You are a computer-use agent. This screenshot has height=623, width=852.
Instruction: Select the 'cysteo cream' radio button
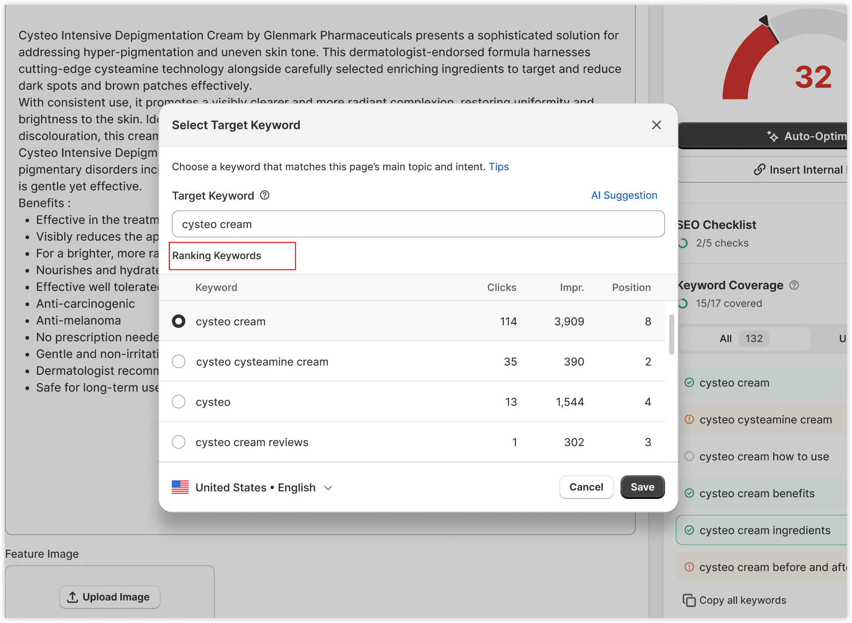point(179,321)
